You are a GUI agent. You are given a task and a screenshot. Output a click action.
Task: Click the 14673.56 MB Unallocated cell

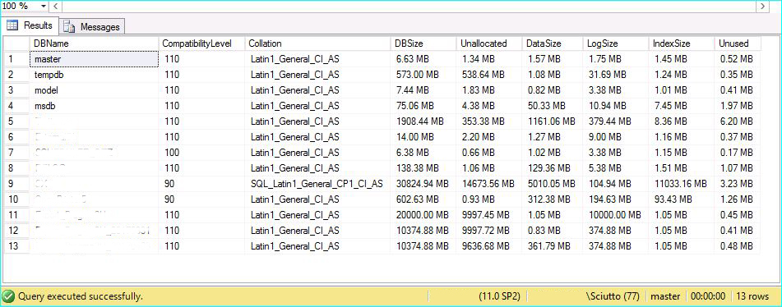pyautogui.click(x=488, y=184)
